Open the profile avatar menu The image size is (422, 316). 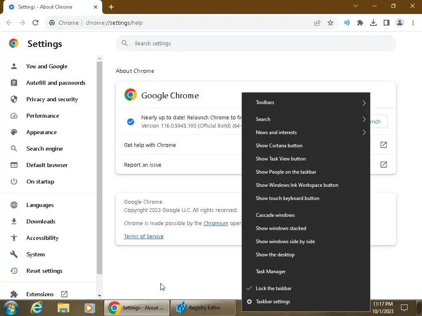[x=400, y=23]
